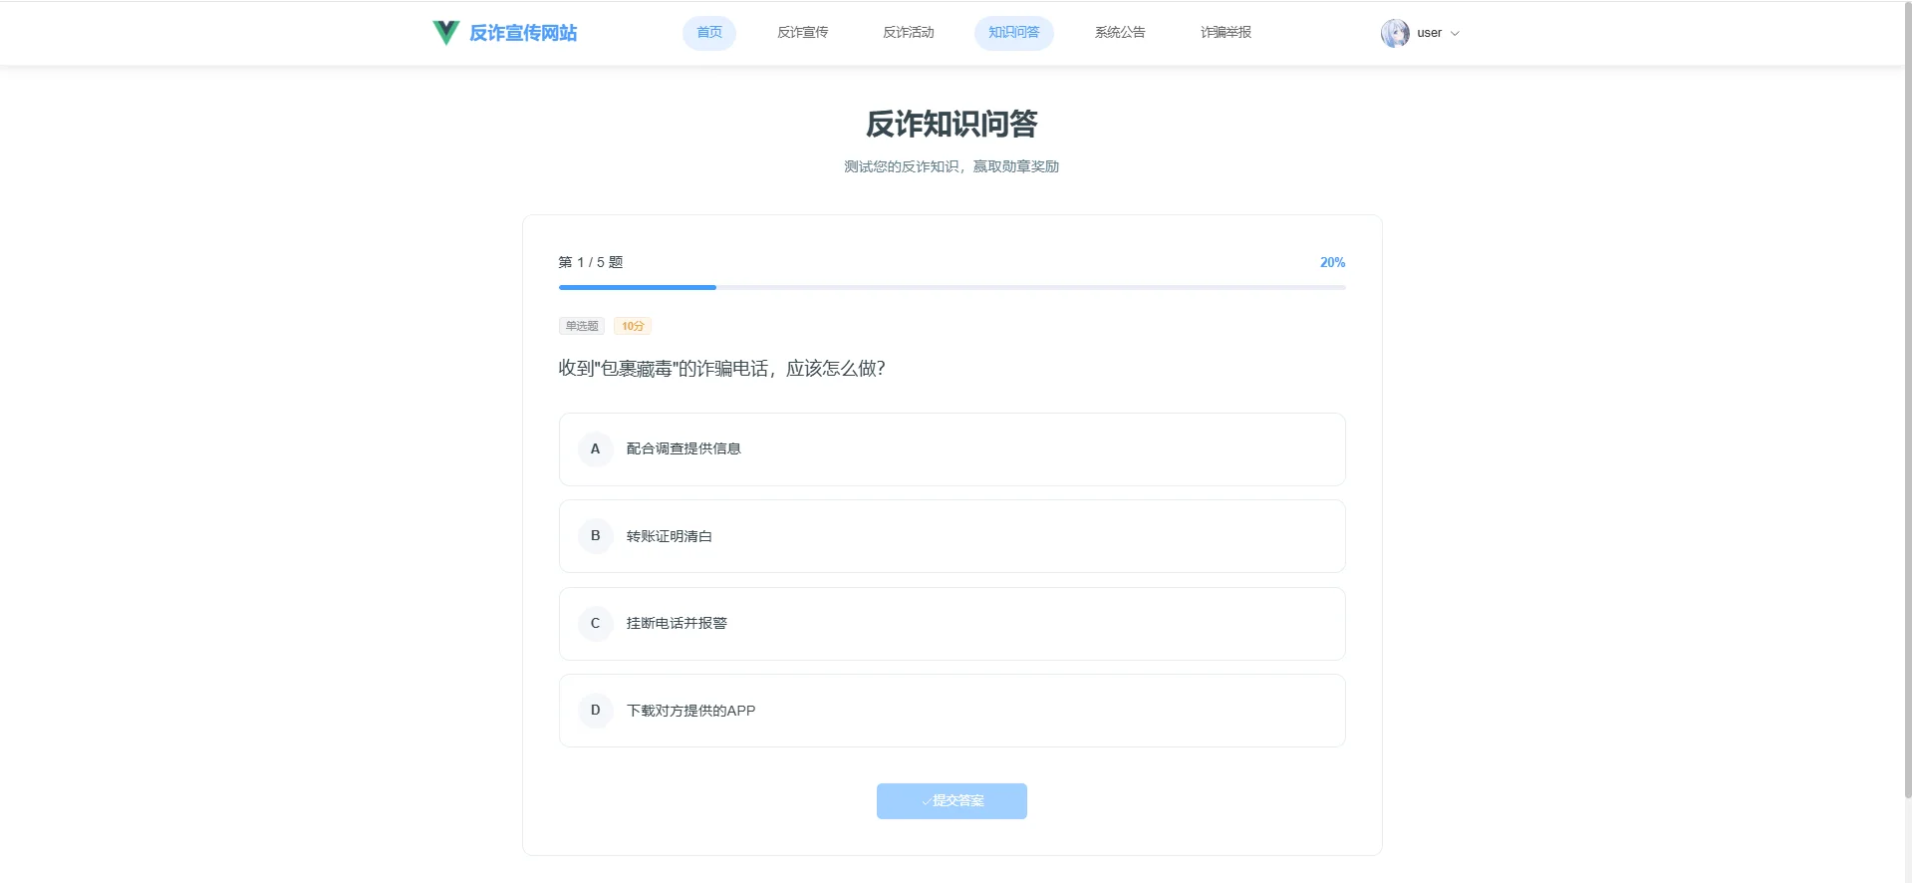Select the D letter badge
Screen dimensions: 1912x883
596,711
